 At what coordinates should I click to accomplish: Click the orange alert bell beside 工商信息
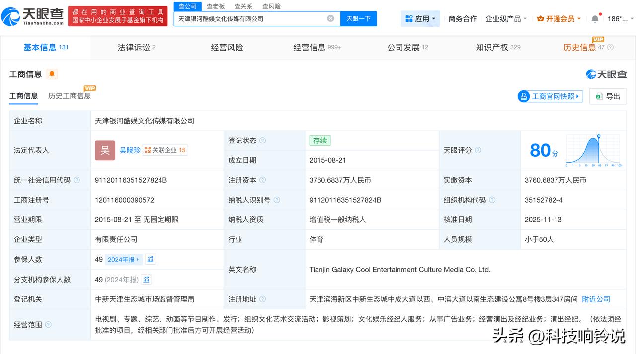[52, 74]
